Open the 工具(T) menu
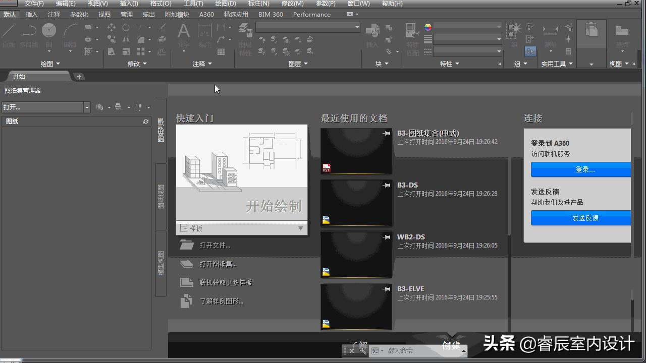 point(194,4)
